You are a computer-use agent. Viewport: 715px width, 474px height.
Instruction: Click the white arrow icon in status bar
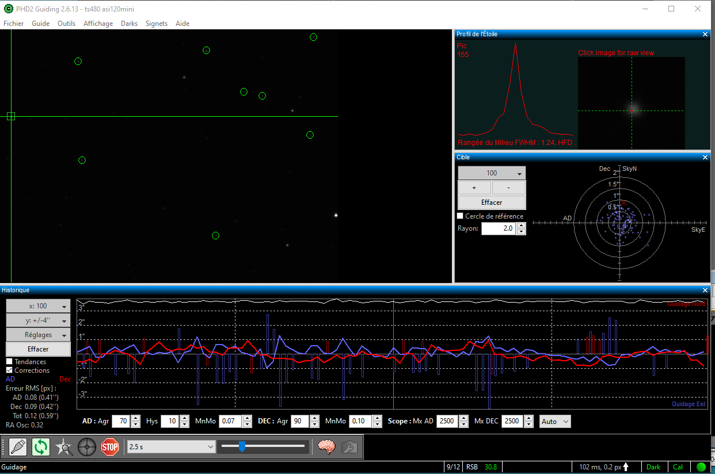pyautogui.click(x=626, y=467)
